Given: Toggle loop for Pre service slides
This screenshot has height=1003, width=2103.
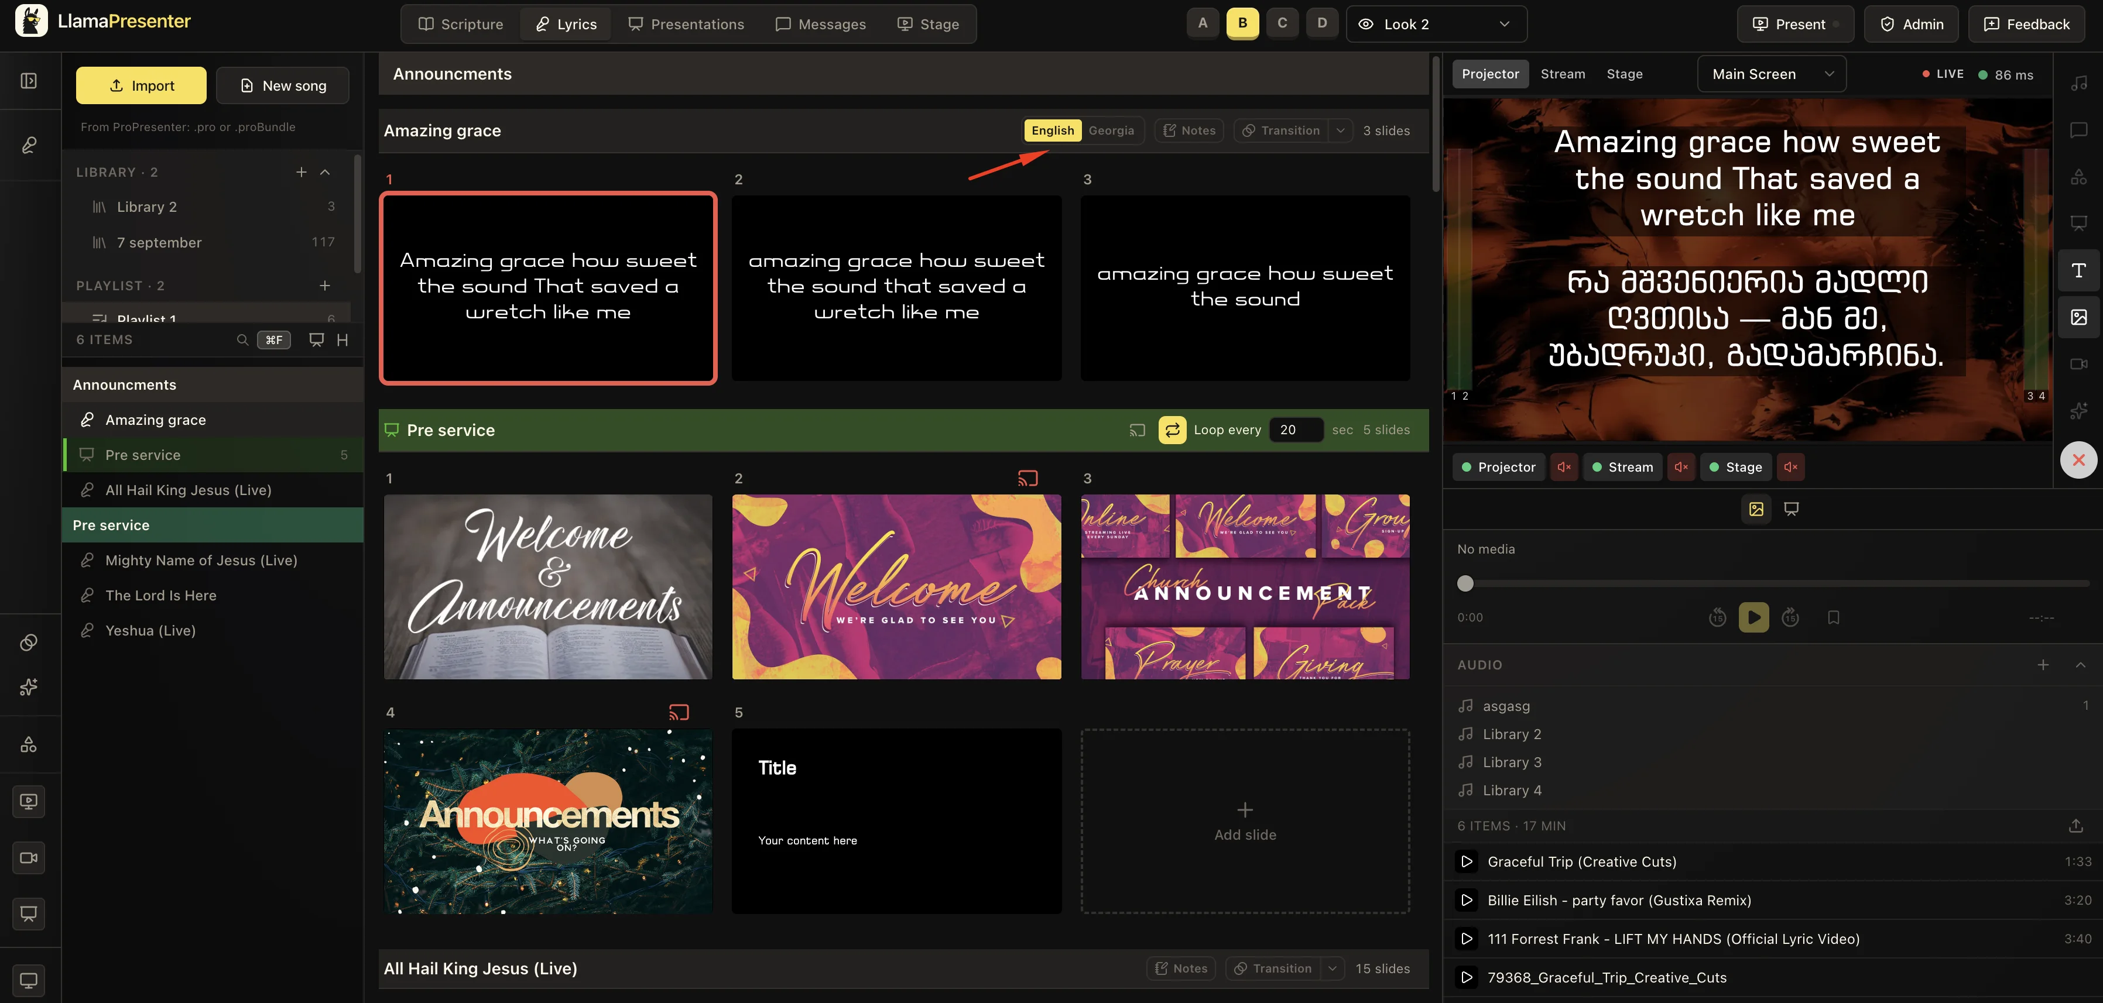Looking at the screenshot, I should point(1172,430).
